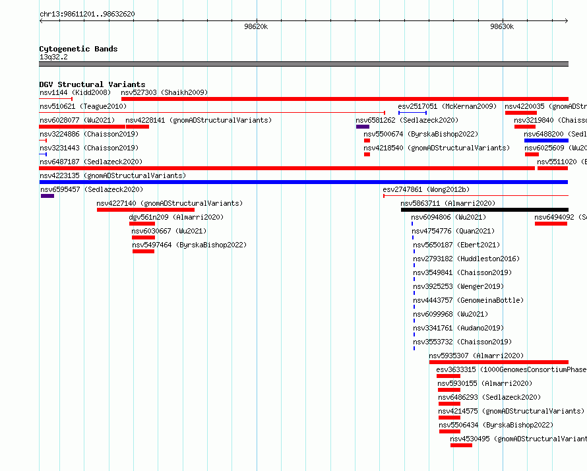Click the nsv6581262 (Sedlazeck2020) label
This screenshot has height=471, width=587.
(407, 120)
